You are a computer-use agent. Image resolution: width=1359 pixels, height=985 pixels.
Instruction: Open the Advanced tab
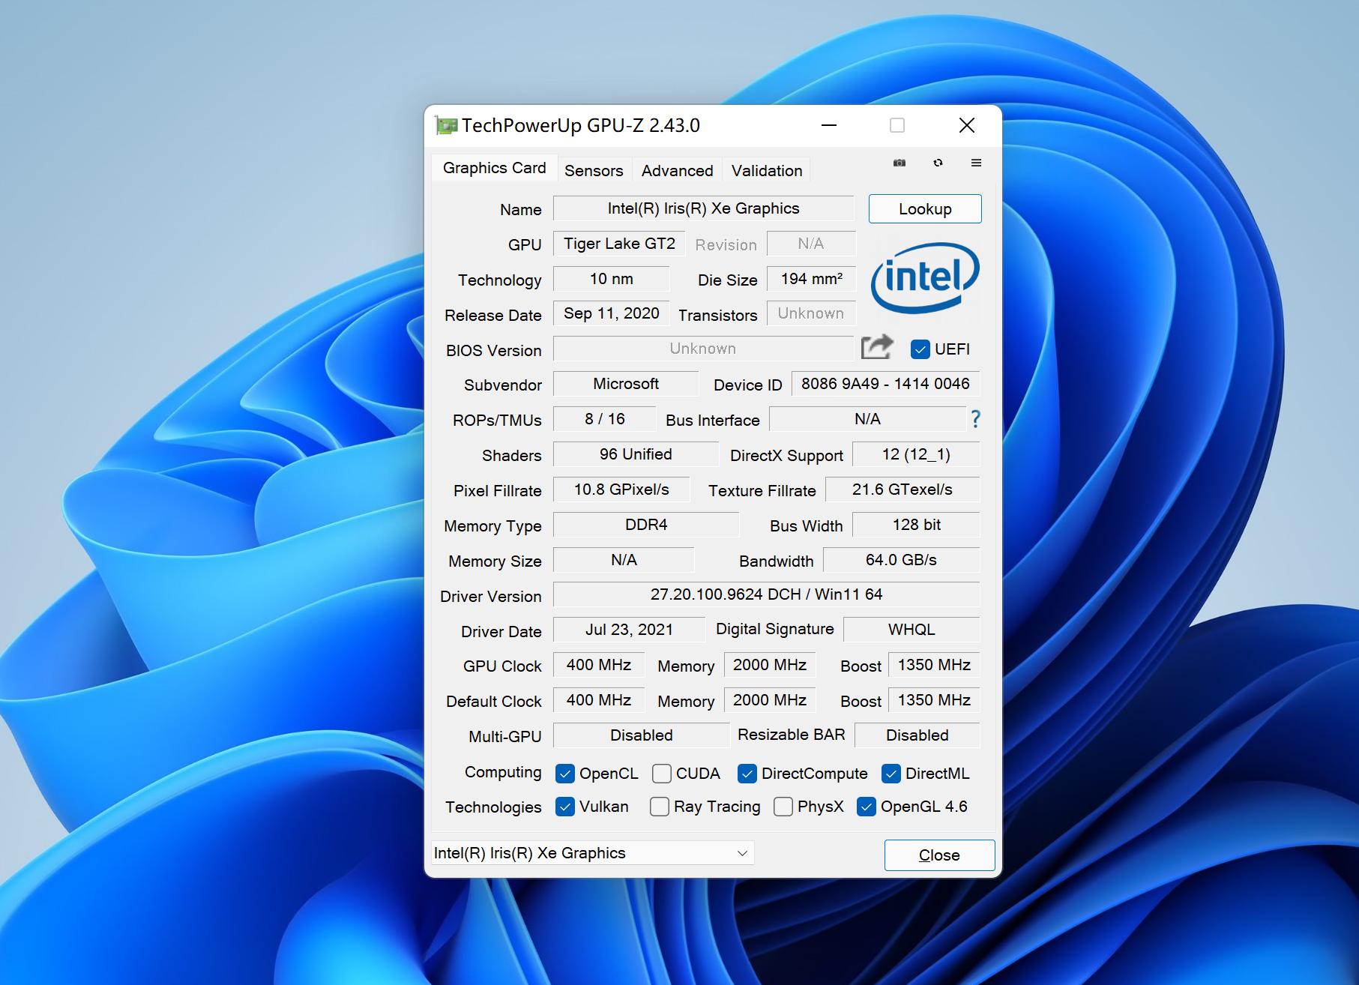click(x=677, y=171)
